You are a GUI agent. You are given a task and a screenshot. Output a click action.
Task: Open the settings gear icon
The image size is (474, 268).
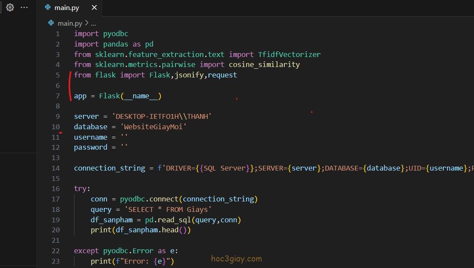click(x=10, y=7)
